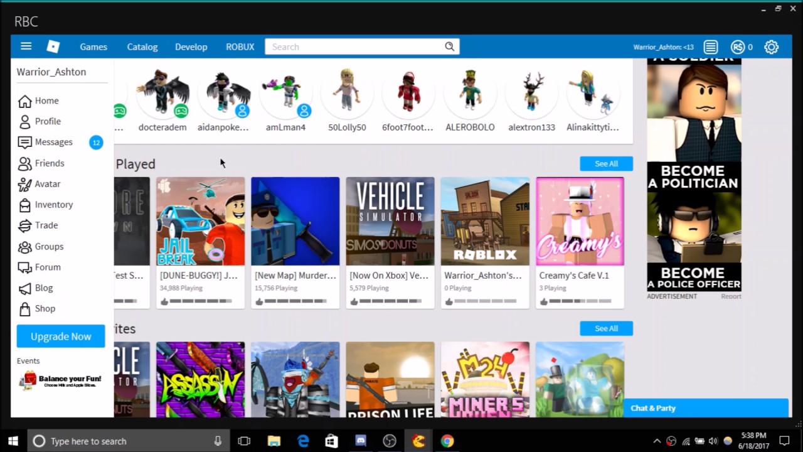Select Inventory in the sidebar

pos(54,205)
